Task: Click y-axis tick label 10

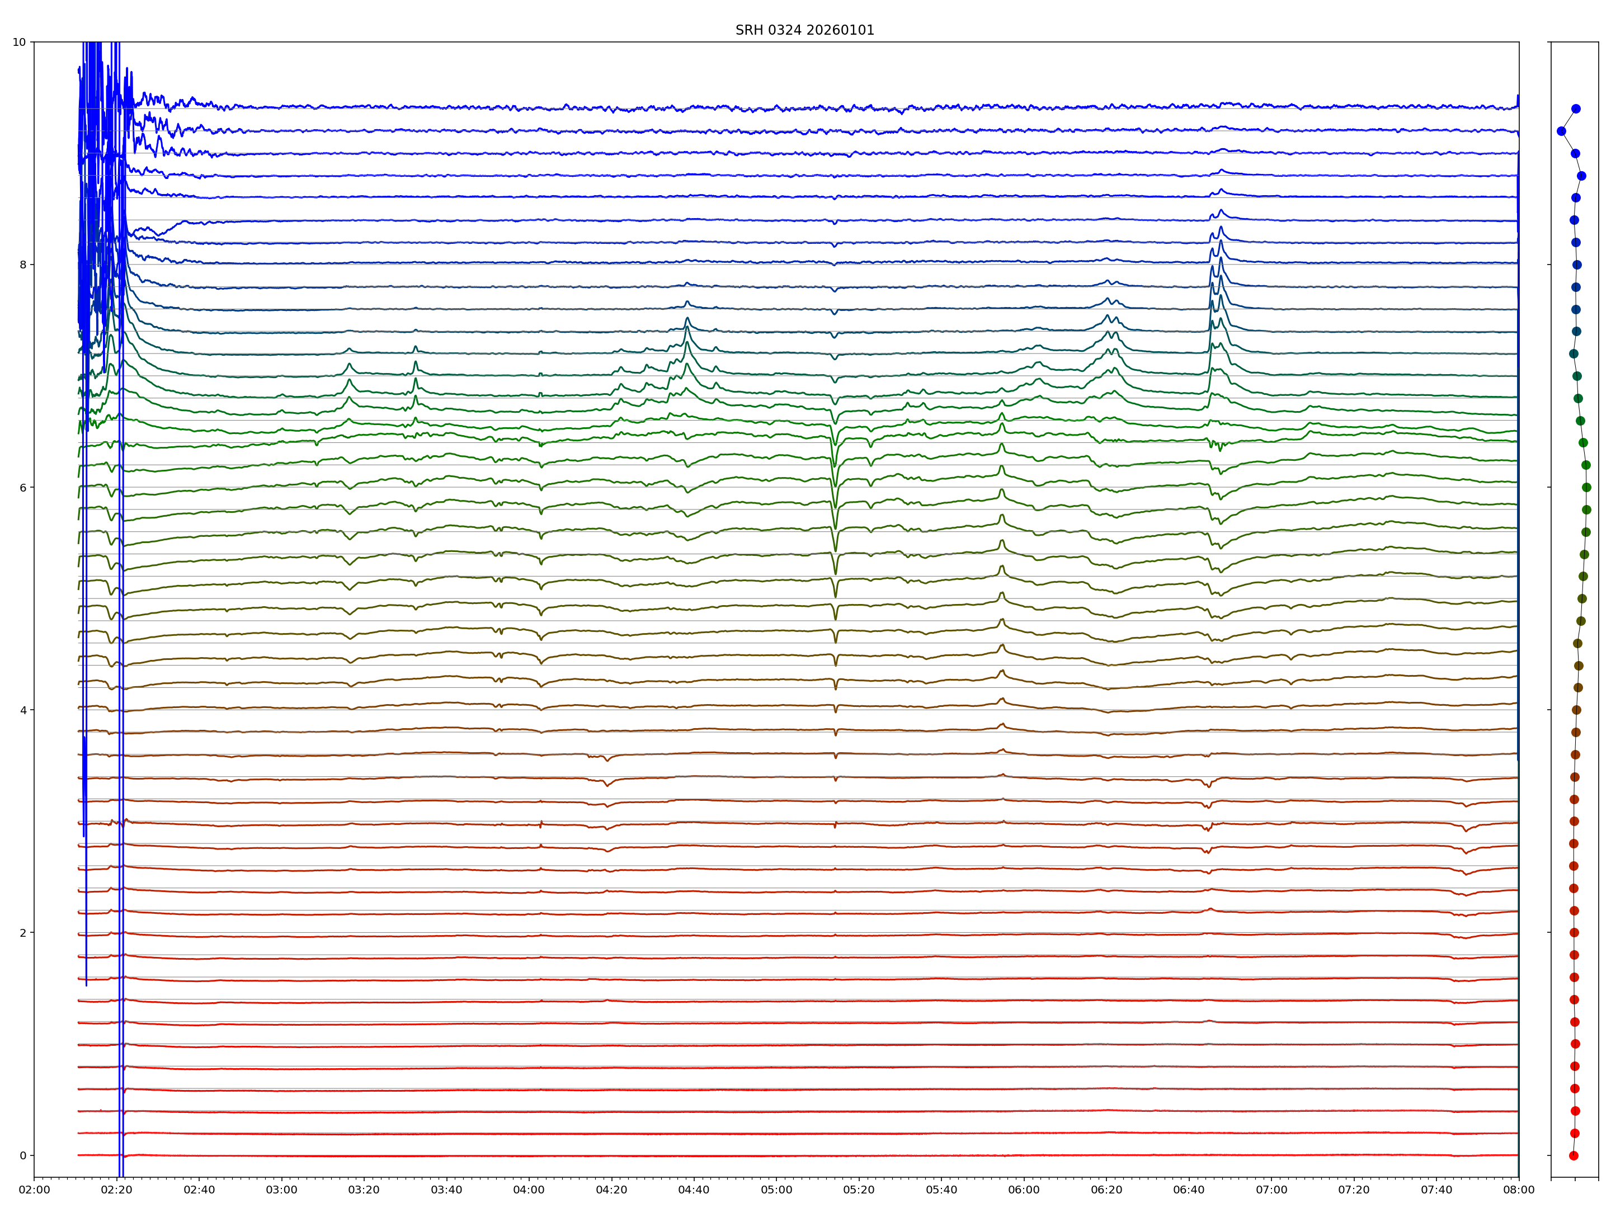Action: click(x=19, y=43)
